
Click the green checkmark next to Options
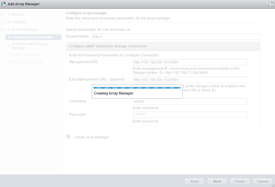click(x=3, y=15)
